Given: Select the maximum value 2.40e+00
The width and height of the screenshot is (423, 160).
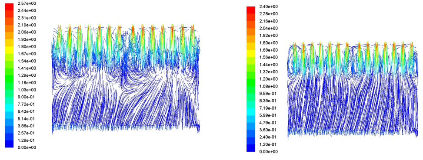Looking at the screenshot, I should [x=268, y=7].
